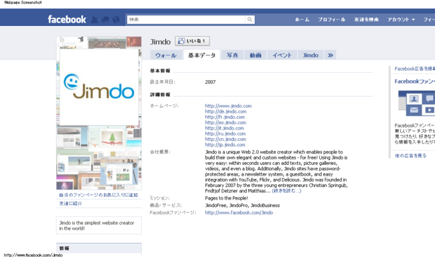Image resolution: width=435 pixels, height=257 pixels.
Task: Open messages icon in header
Action: 106,19
